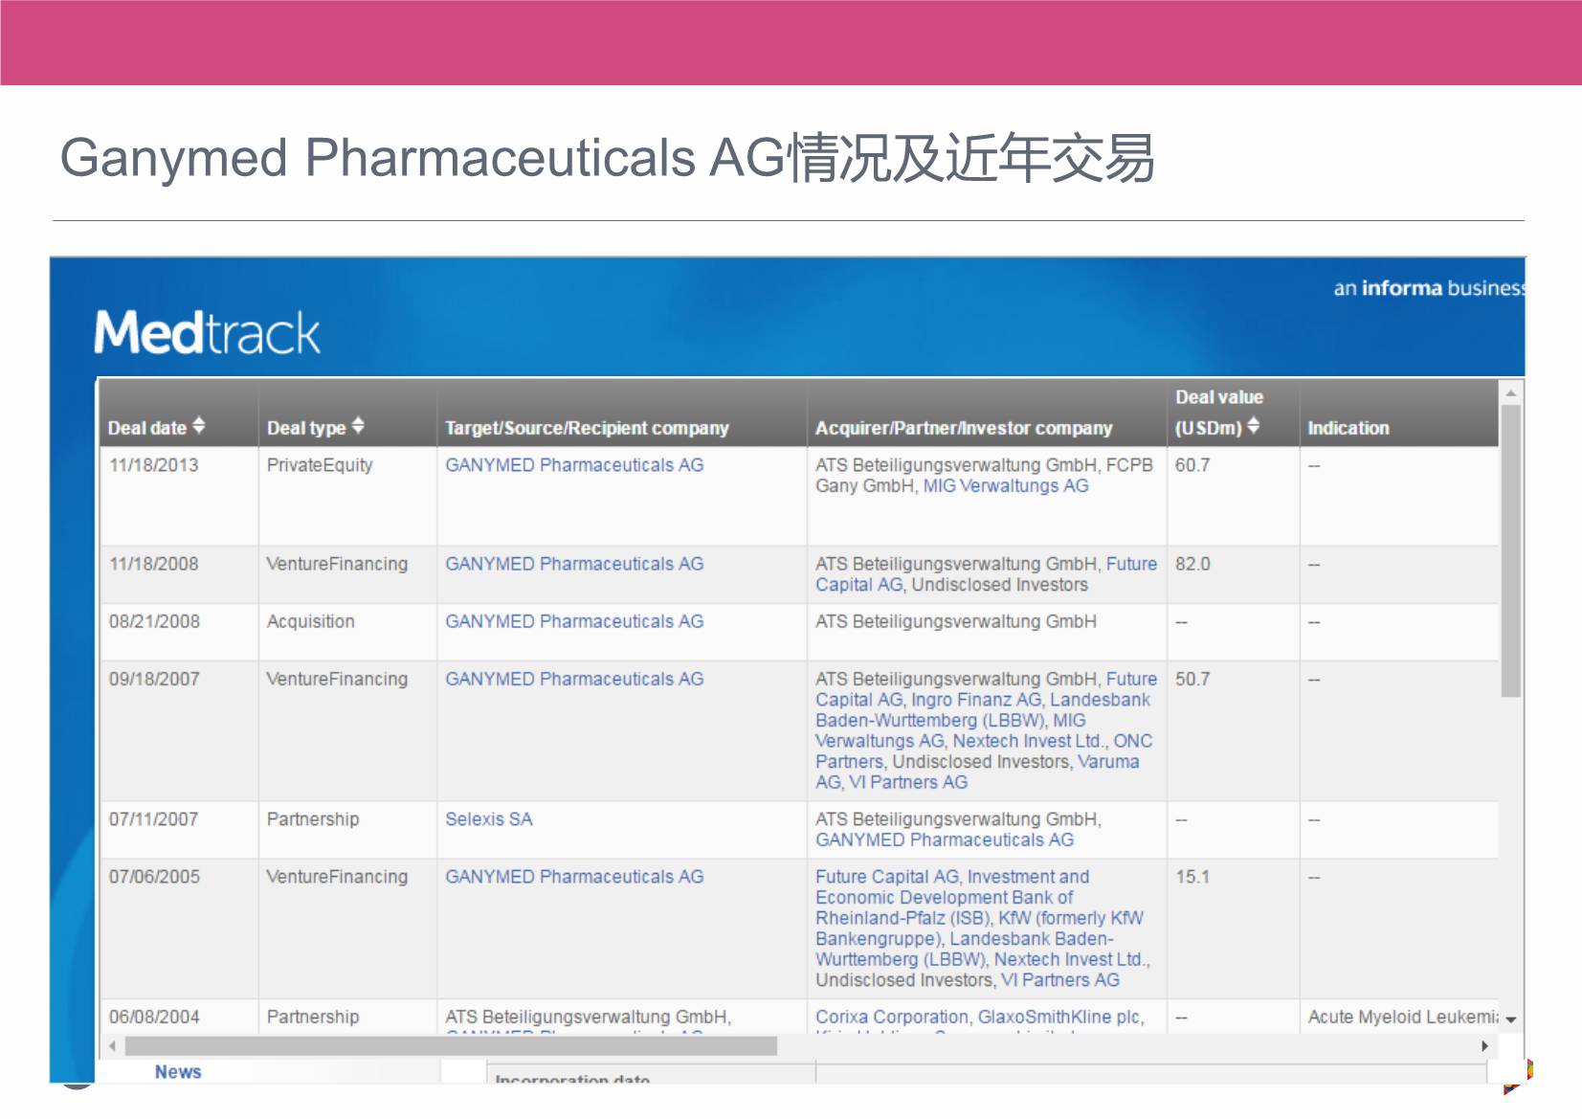The image size is (1582, 1119).
Task: Sort table by Deal date arrows
Action: point(198,426)
